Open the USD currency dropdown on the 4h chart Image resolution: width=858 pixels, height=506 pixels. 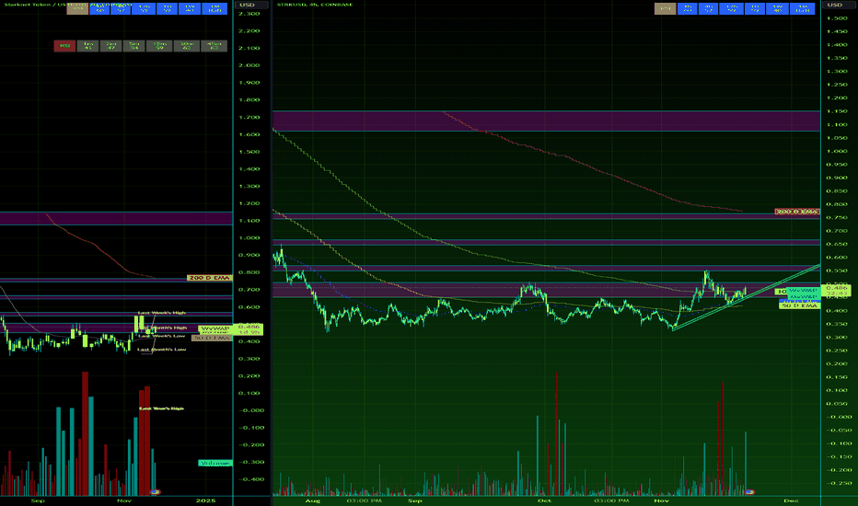point(835,6)
